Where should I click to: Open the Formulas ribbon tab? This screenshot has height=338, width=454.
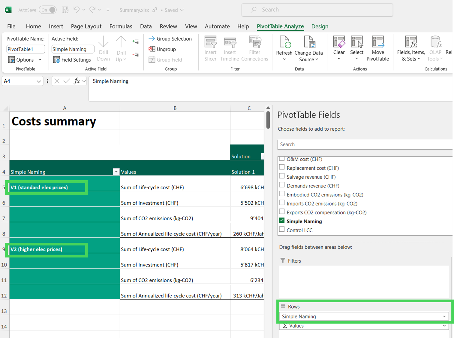(121, 26)
